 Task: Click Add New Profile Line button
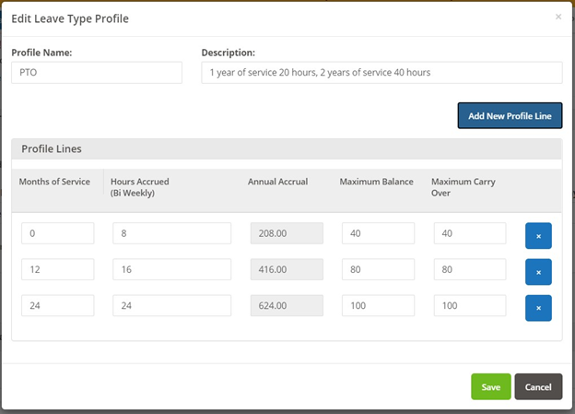tap(510, 115)
